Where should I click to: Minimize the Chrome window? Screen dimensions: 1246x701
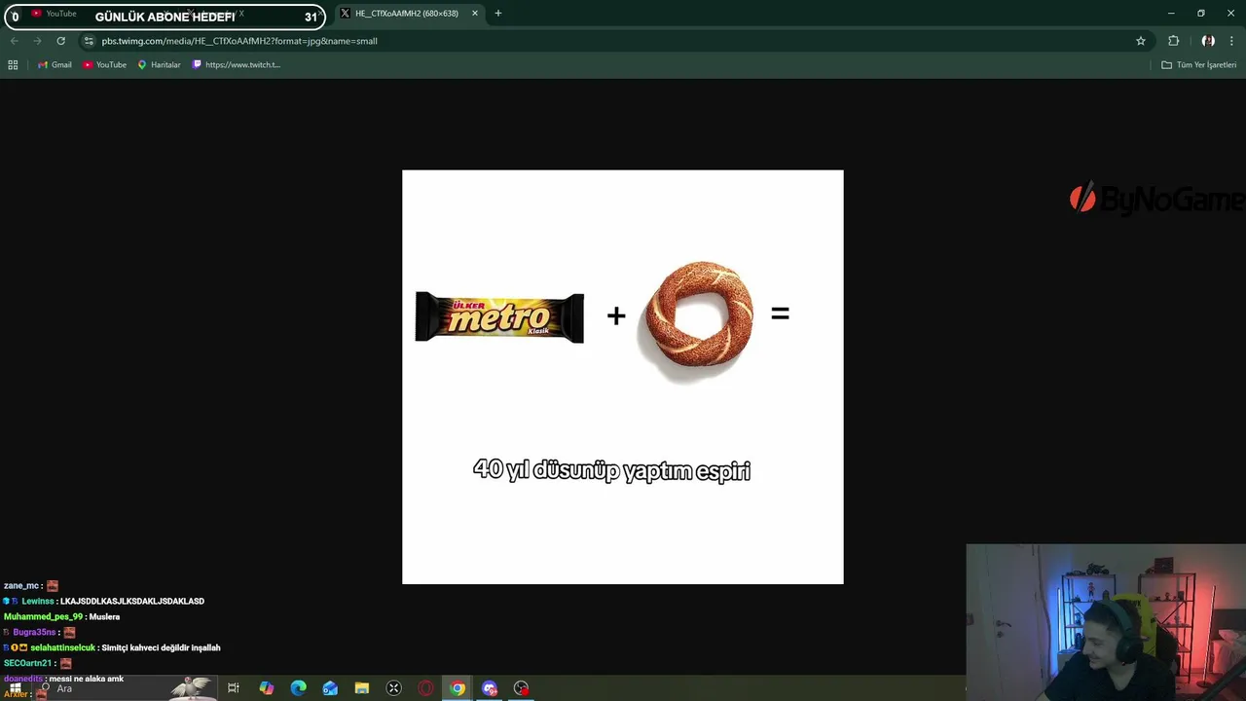coord(1171,14)
